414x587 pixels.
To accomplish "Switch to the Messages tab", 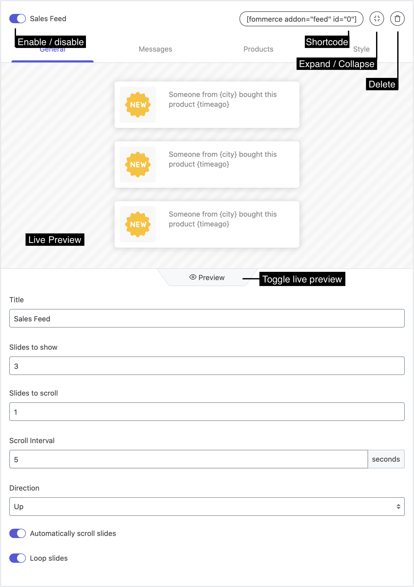I will point(155,49).
